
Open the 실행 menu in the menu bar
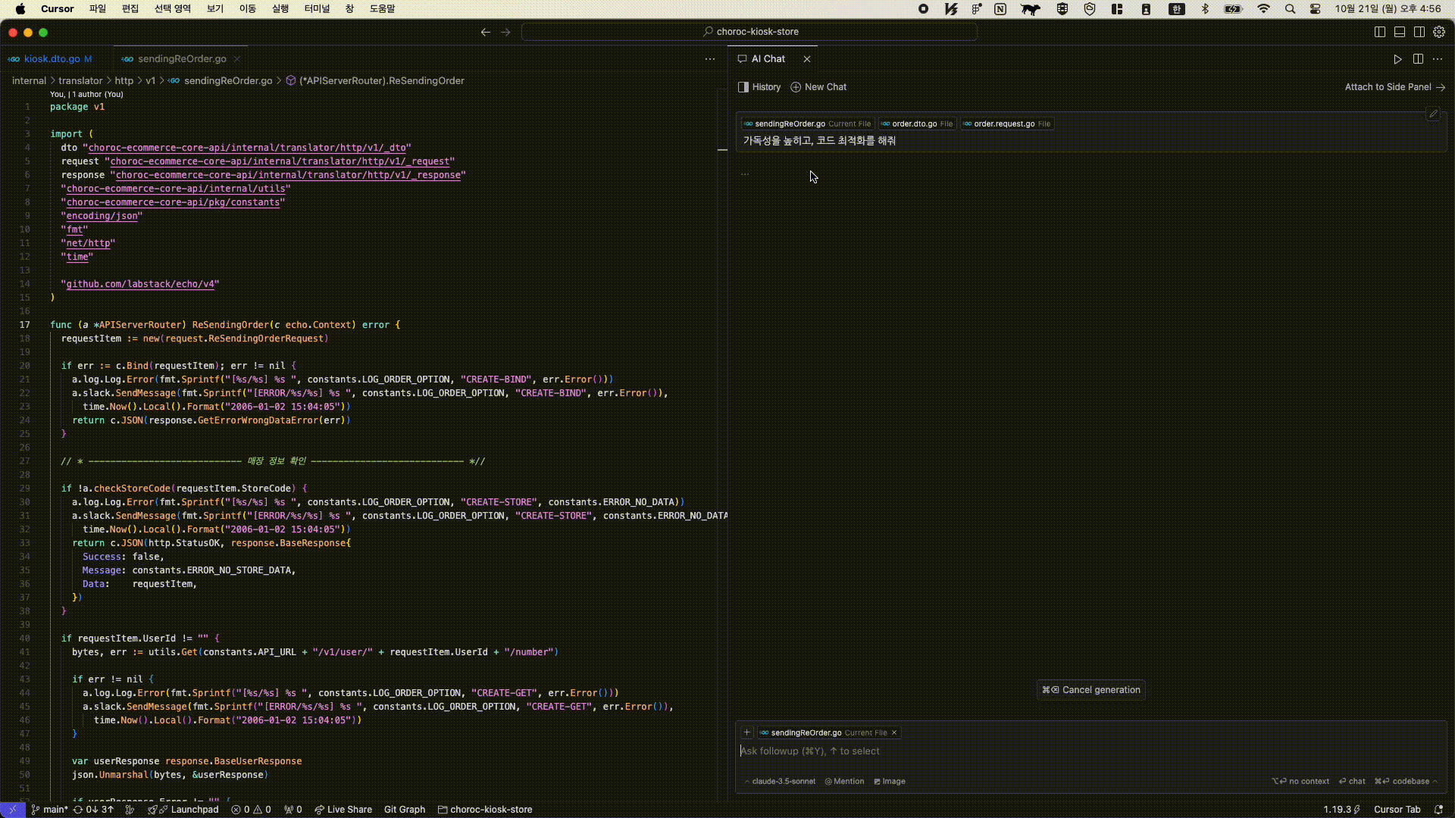[x=280, y=9]
